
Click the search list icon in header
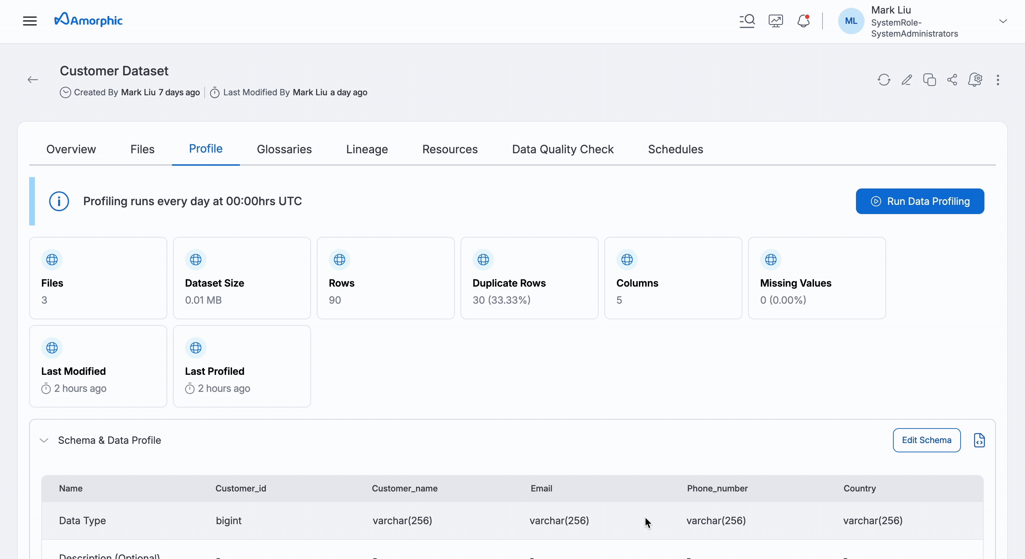(747, 21)
